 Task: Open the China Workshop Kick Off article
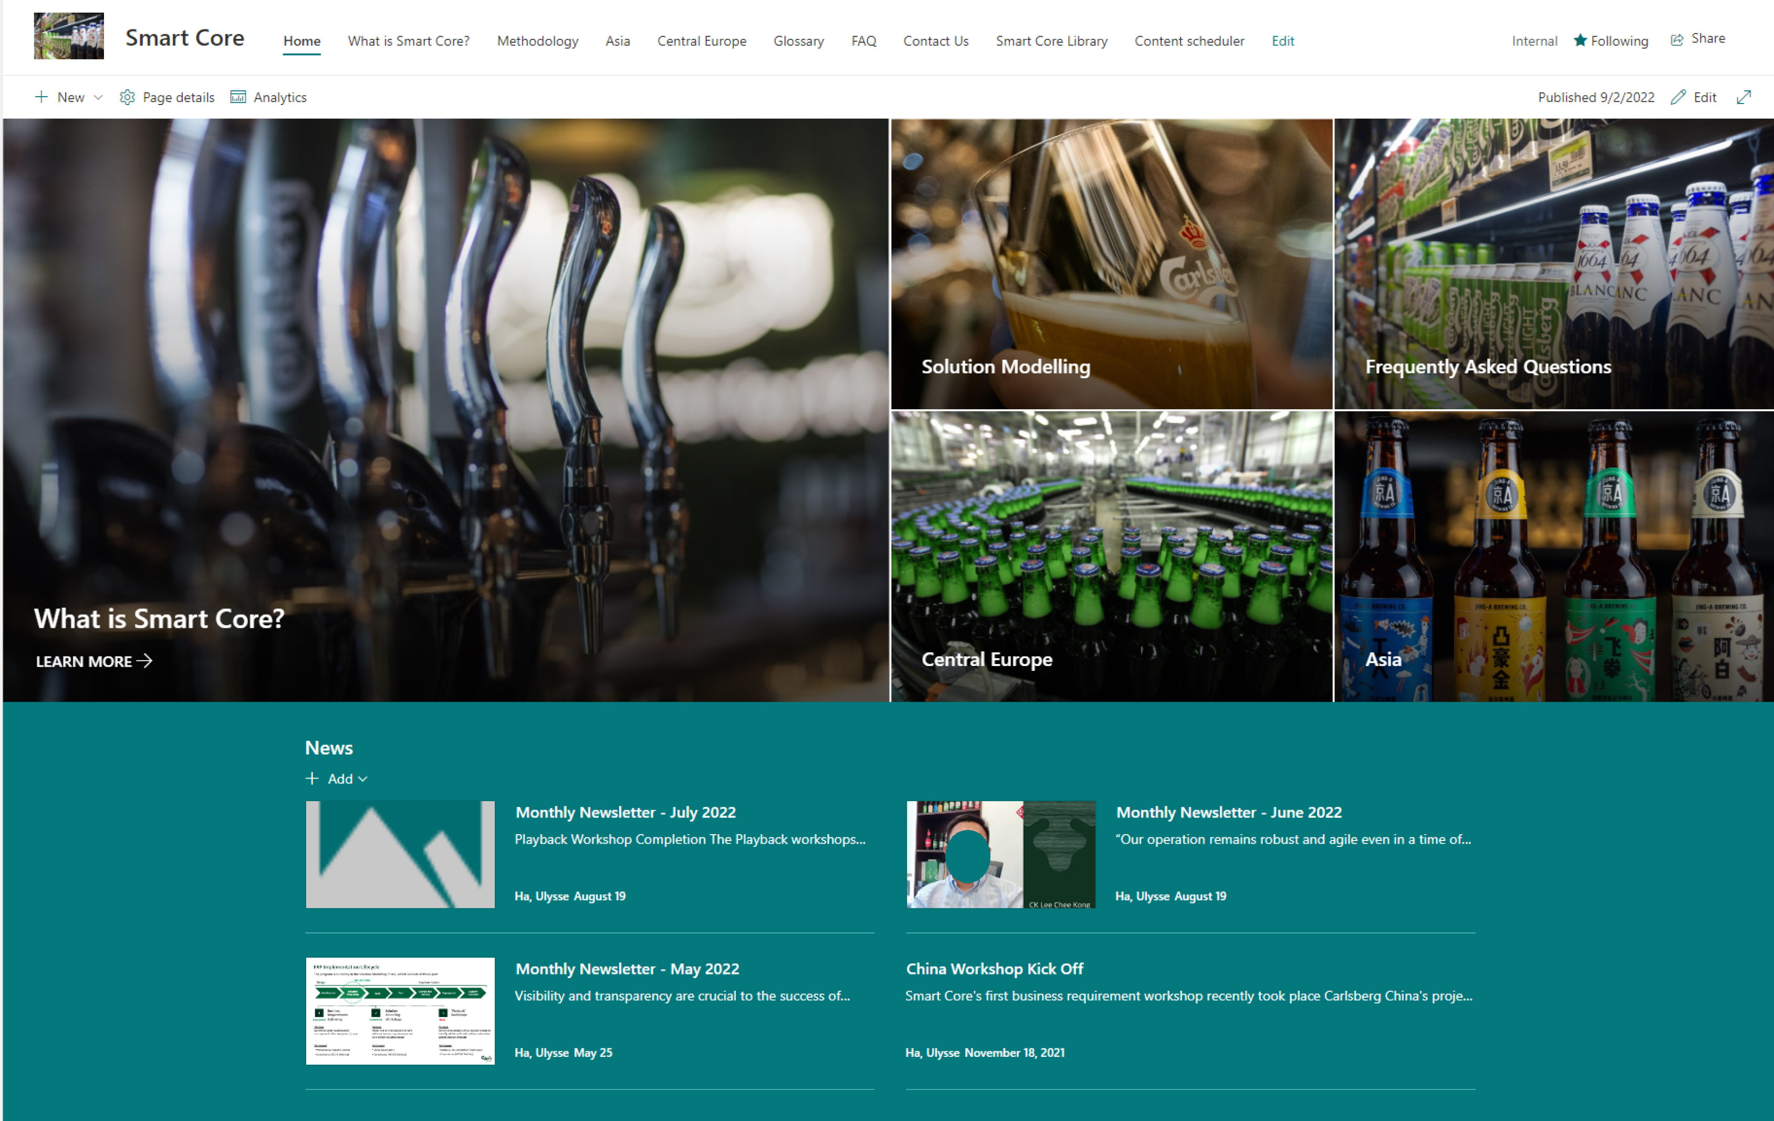coord(994,969)
